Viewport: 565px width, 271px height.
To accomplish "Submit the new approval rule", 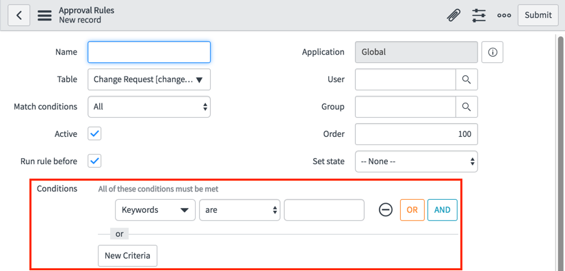I will [538, 15].
